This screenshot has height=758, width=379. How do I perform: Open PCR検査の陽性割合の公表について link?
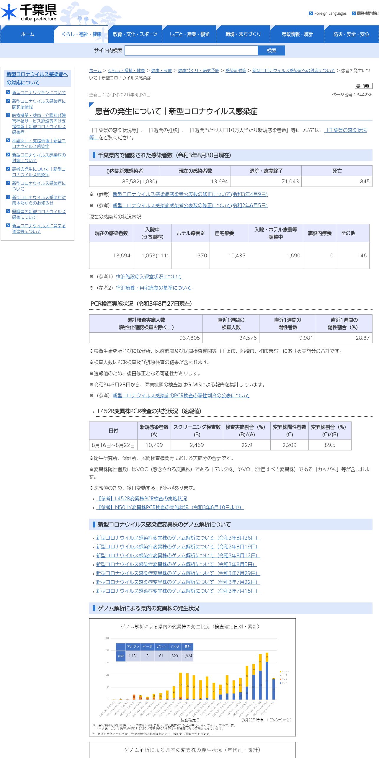click(181, 396)
